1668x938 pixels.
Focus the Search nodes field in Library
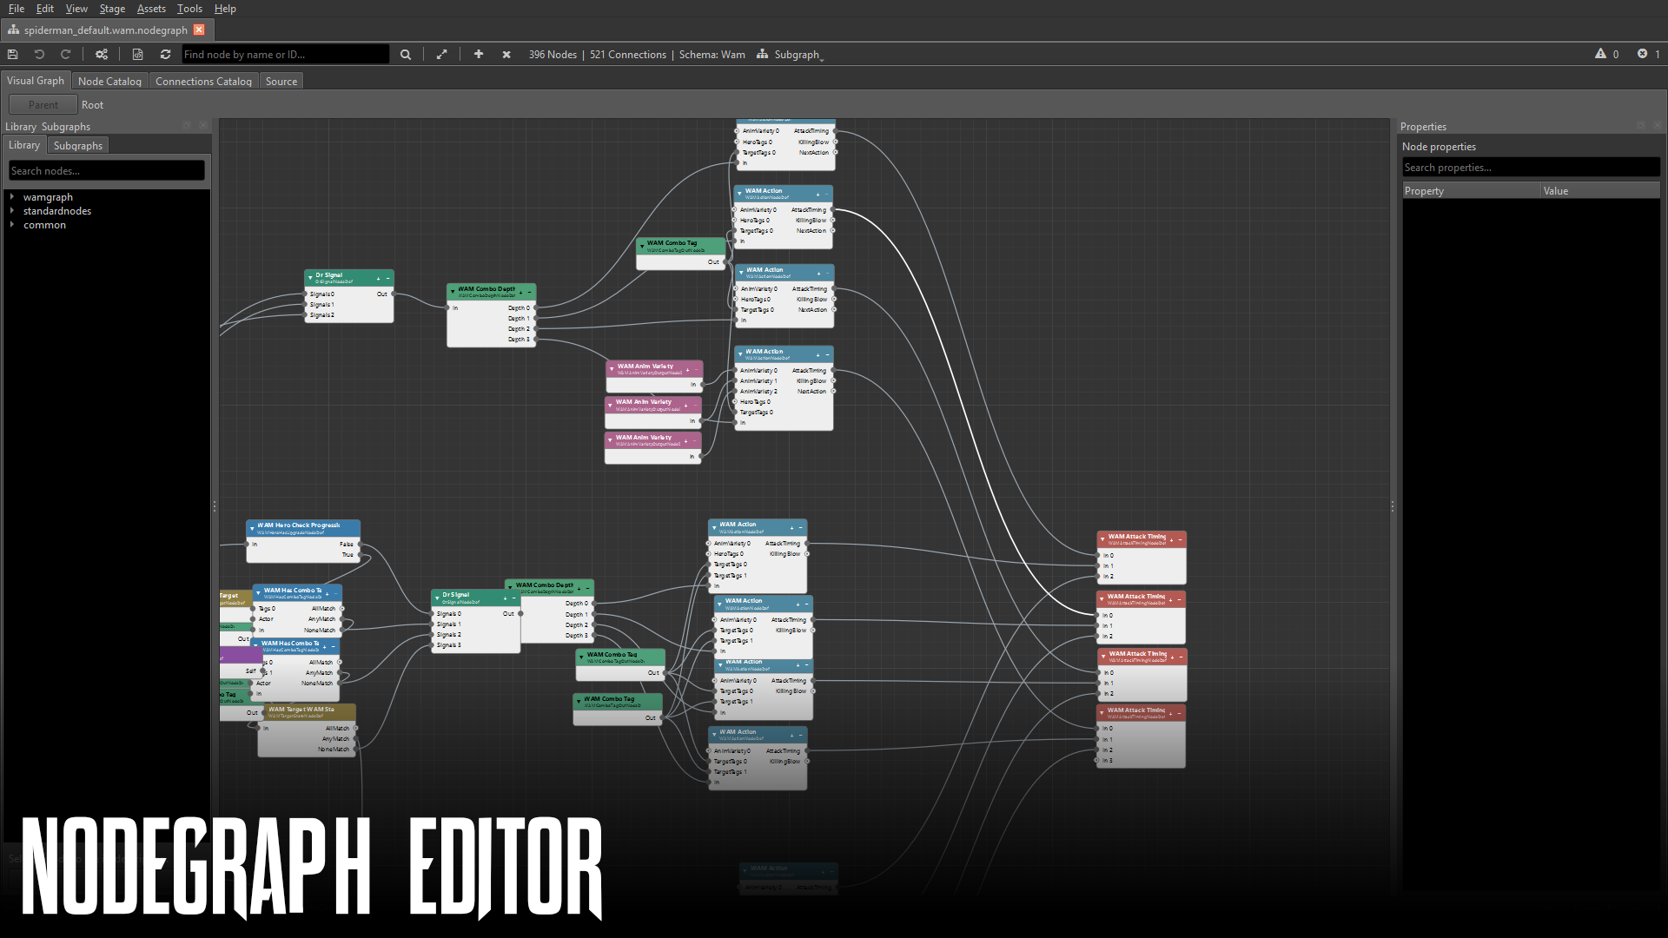coord(107,171)
